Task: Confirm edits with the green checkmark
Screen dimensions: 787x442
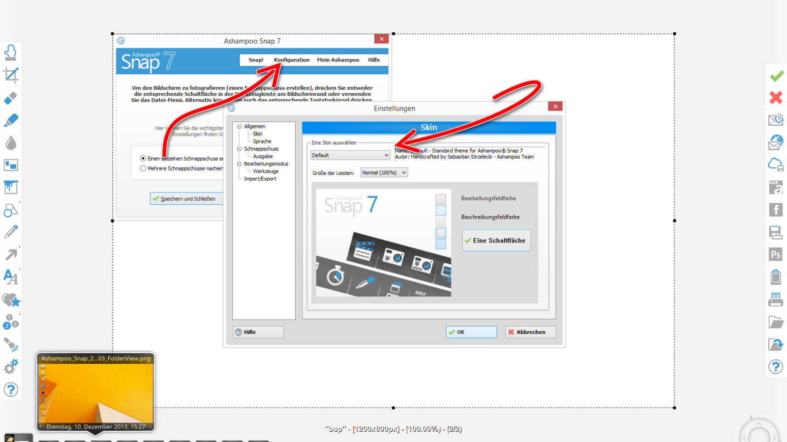Action: [777, 76]
